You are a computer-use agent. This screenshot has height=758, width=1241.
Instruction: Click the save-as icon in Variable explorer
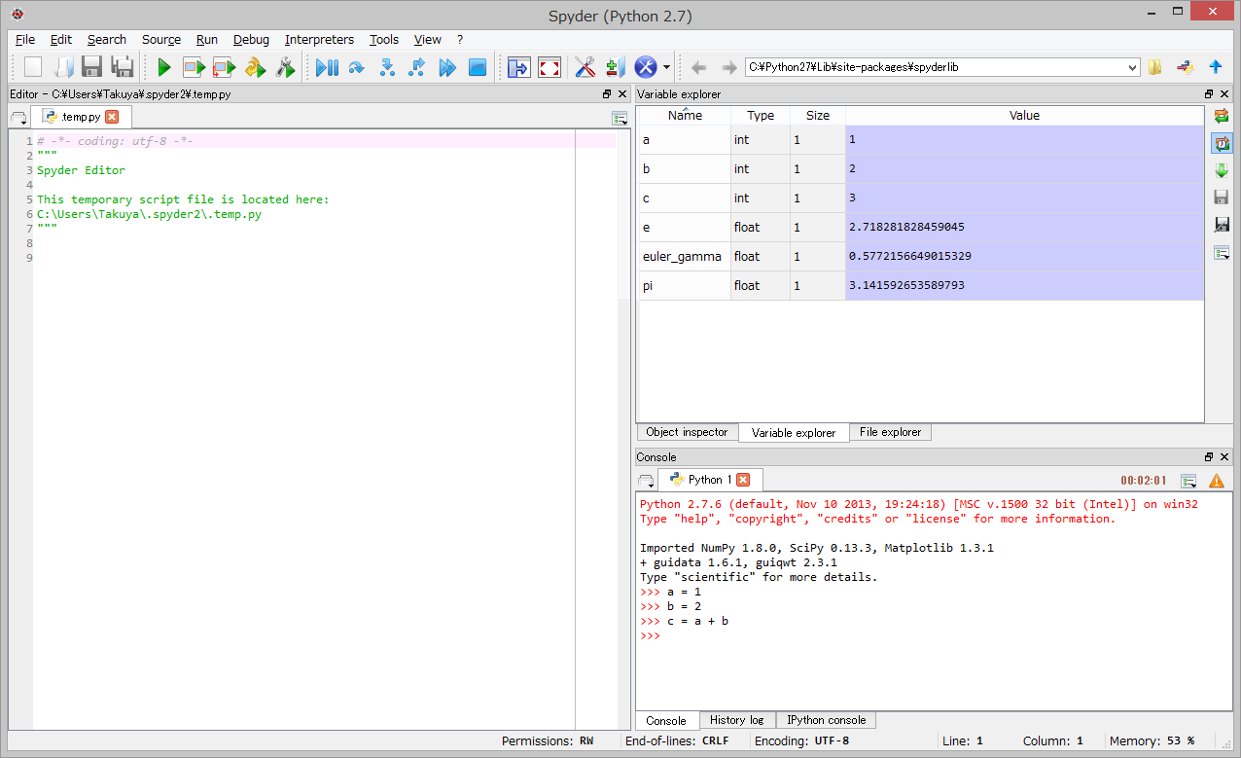[1222, 225]
